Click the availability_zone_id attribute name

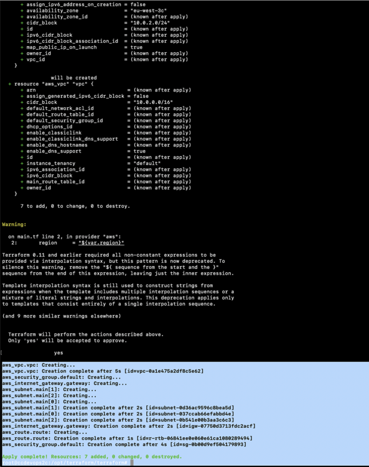click(x=57, y=17)
